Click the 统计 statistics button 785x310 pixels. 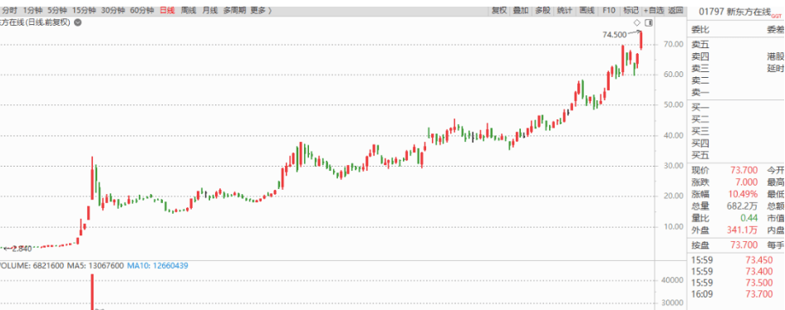click(x=565, y=10)
